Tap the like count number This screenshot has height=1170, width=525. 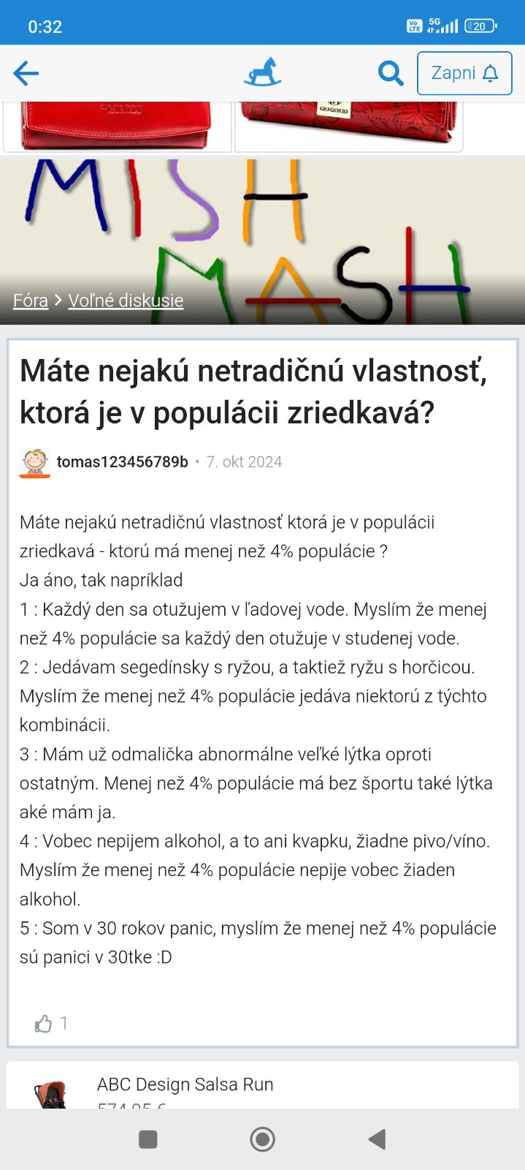tap(64, 1023)
